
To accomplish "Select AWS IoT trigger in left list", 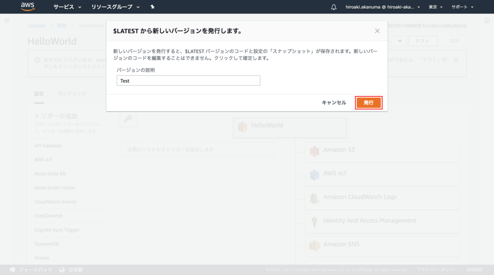I will pyautogui.click(x=43, y=160).
